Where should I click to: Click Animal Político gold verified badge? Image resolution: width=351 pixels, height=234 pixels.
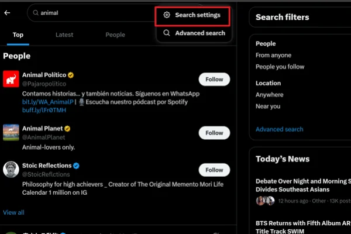(71, 75)
